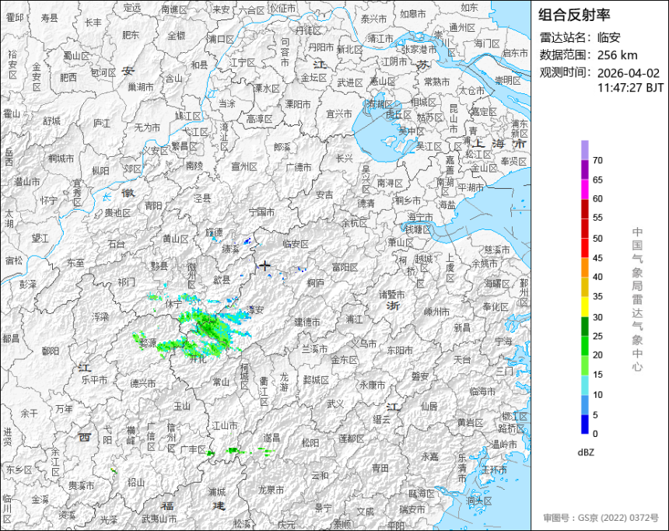Screen dimensions: 669x531
Task: Click the legend tick label 30
Action: [597, 317]
